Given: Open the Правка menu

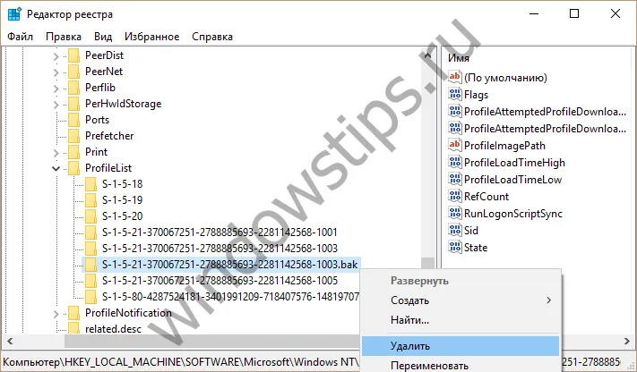Looking at the screenshot, I should coord(64,37).
